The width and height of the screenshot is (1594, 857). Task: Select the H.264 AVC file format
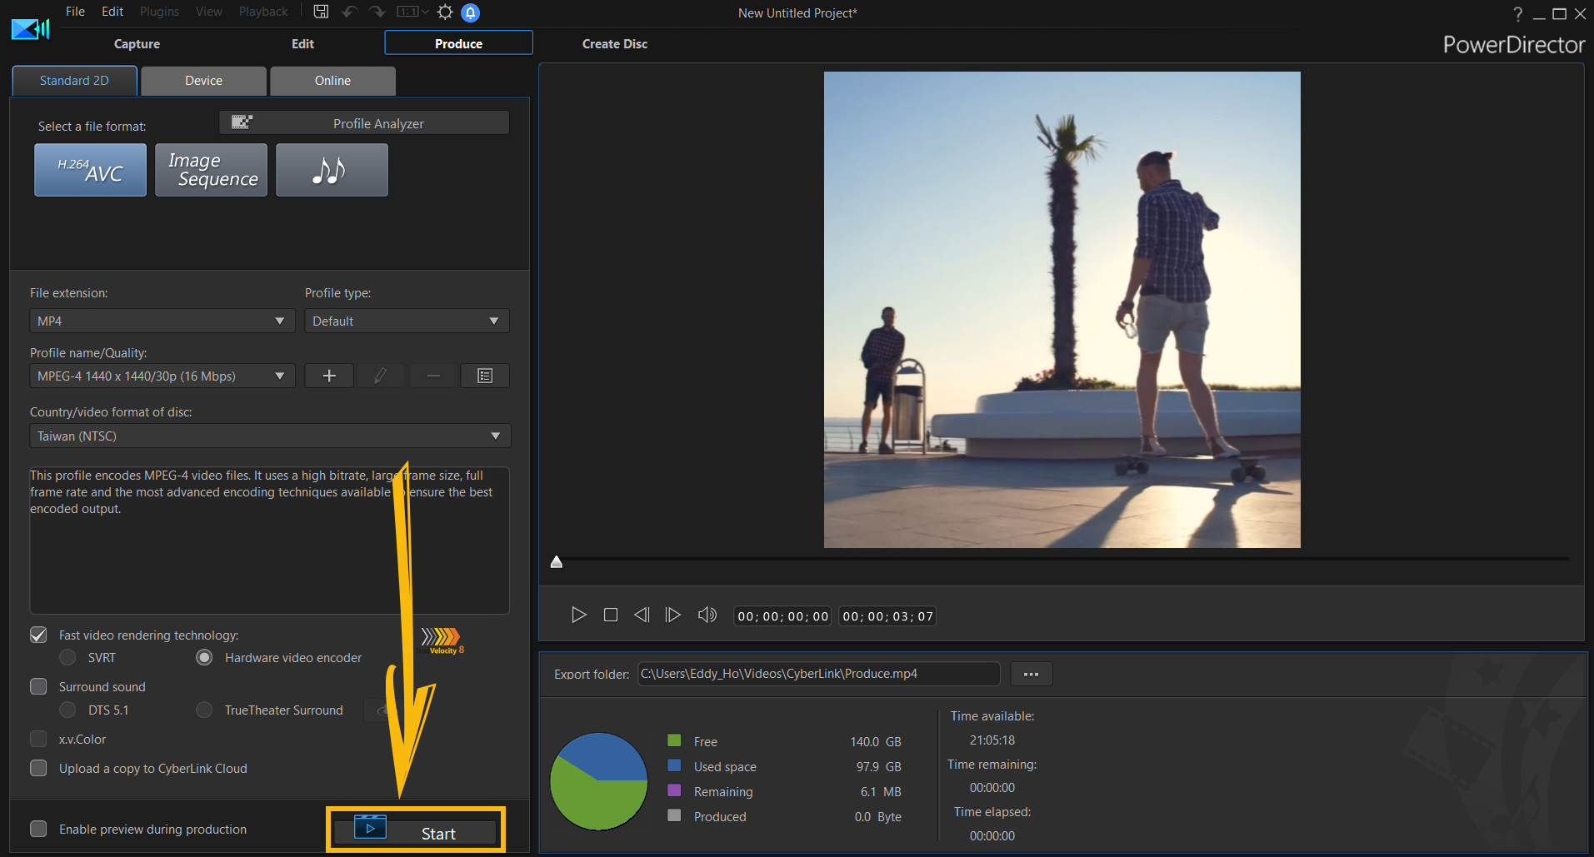pos(90,170)
